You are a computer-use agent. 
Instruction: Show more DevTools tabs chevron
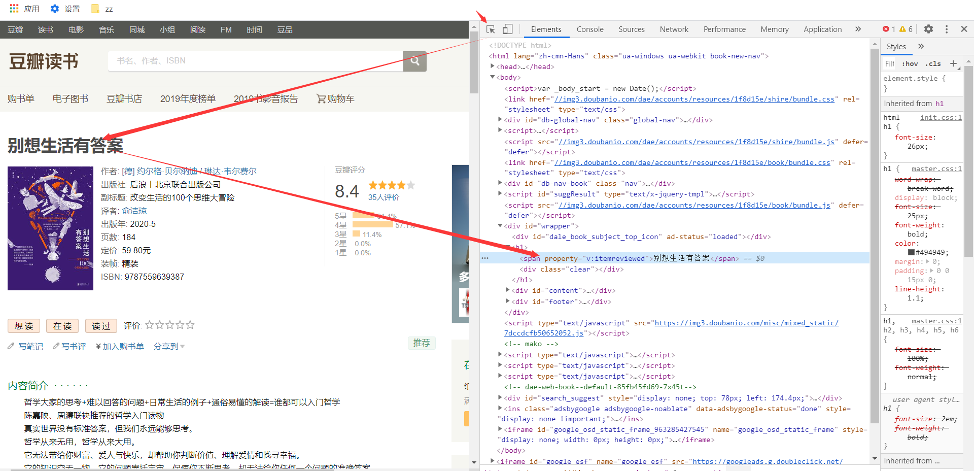pos(858,29)
